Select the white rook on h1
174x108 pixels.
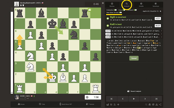tap(96, 89)
